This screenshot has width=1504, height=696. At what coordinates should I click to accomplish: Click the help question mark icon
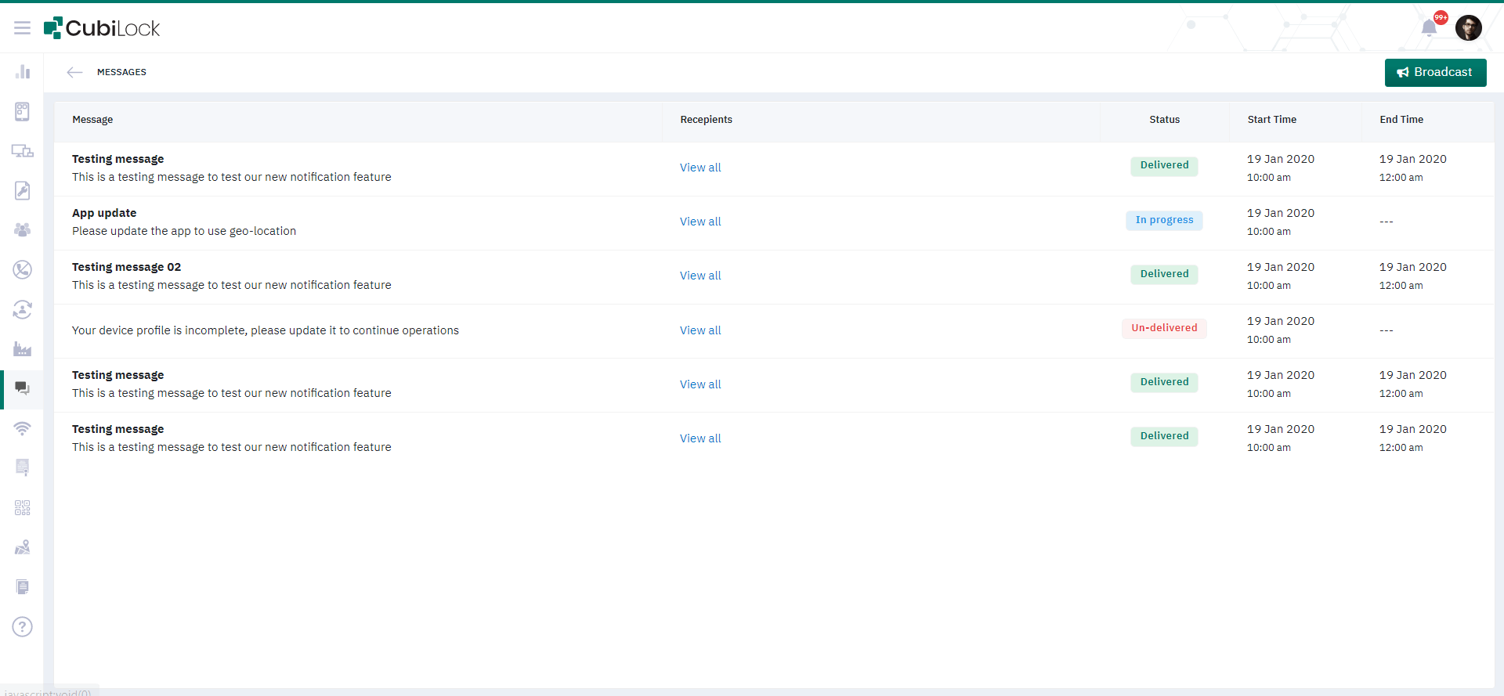(22, 626)
